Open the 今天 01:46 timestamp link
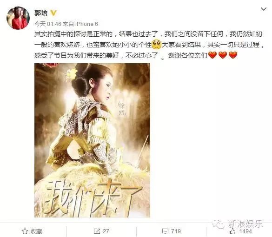 pos(48,24)
